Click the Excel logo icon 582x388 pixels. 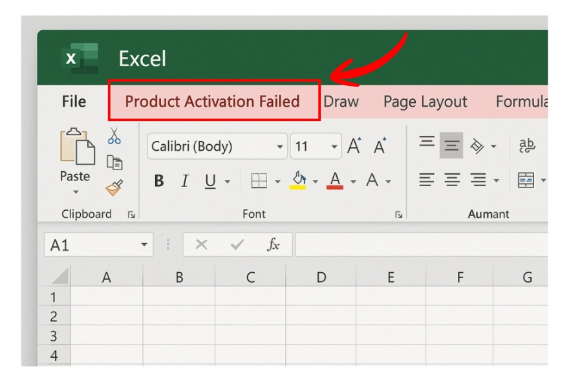[80, 58]
